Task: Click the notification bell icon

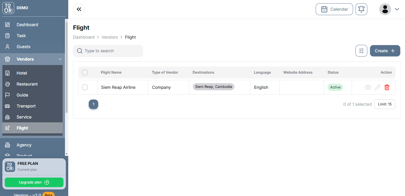Action: point(361,9)
